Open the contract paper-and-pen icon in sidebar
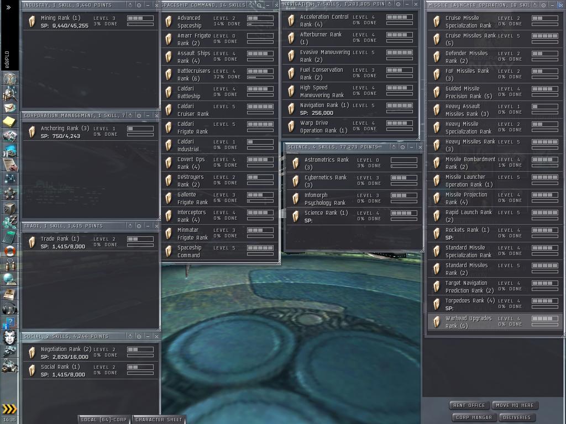Viewport: 566px width, 424px height. coord(10,165)
